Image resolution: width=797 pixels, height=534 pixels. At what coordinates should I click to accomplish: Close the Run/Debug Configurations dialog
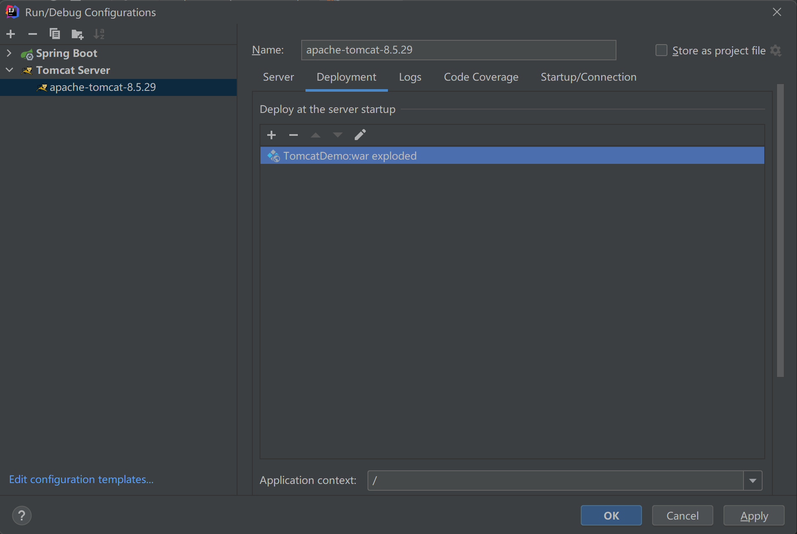(x=777, y=12)
